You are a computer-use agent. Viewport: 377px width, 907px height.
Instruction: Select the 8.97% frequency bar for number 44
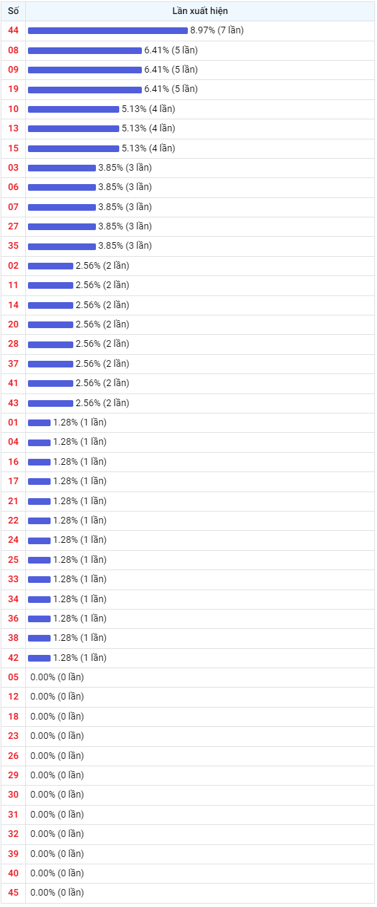coord(108,31)
